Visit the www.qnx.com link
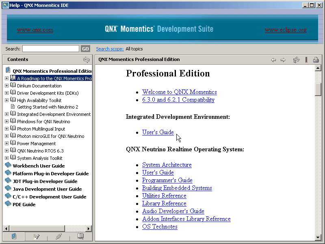The width and height of the screenshot is (325, 244). click(35, 30)
